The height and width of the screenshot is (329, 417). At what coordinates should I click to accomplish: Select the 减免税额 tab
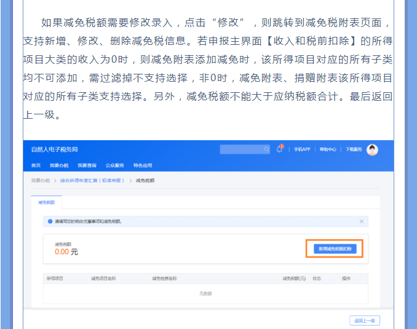47,202
